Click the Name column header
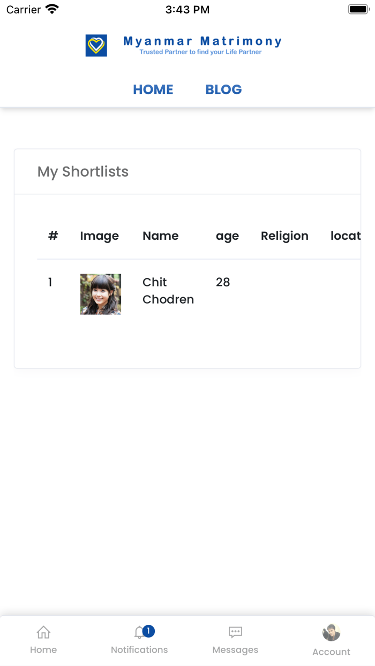This screenshot has width=375, height=666. [160, 236]
